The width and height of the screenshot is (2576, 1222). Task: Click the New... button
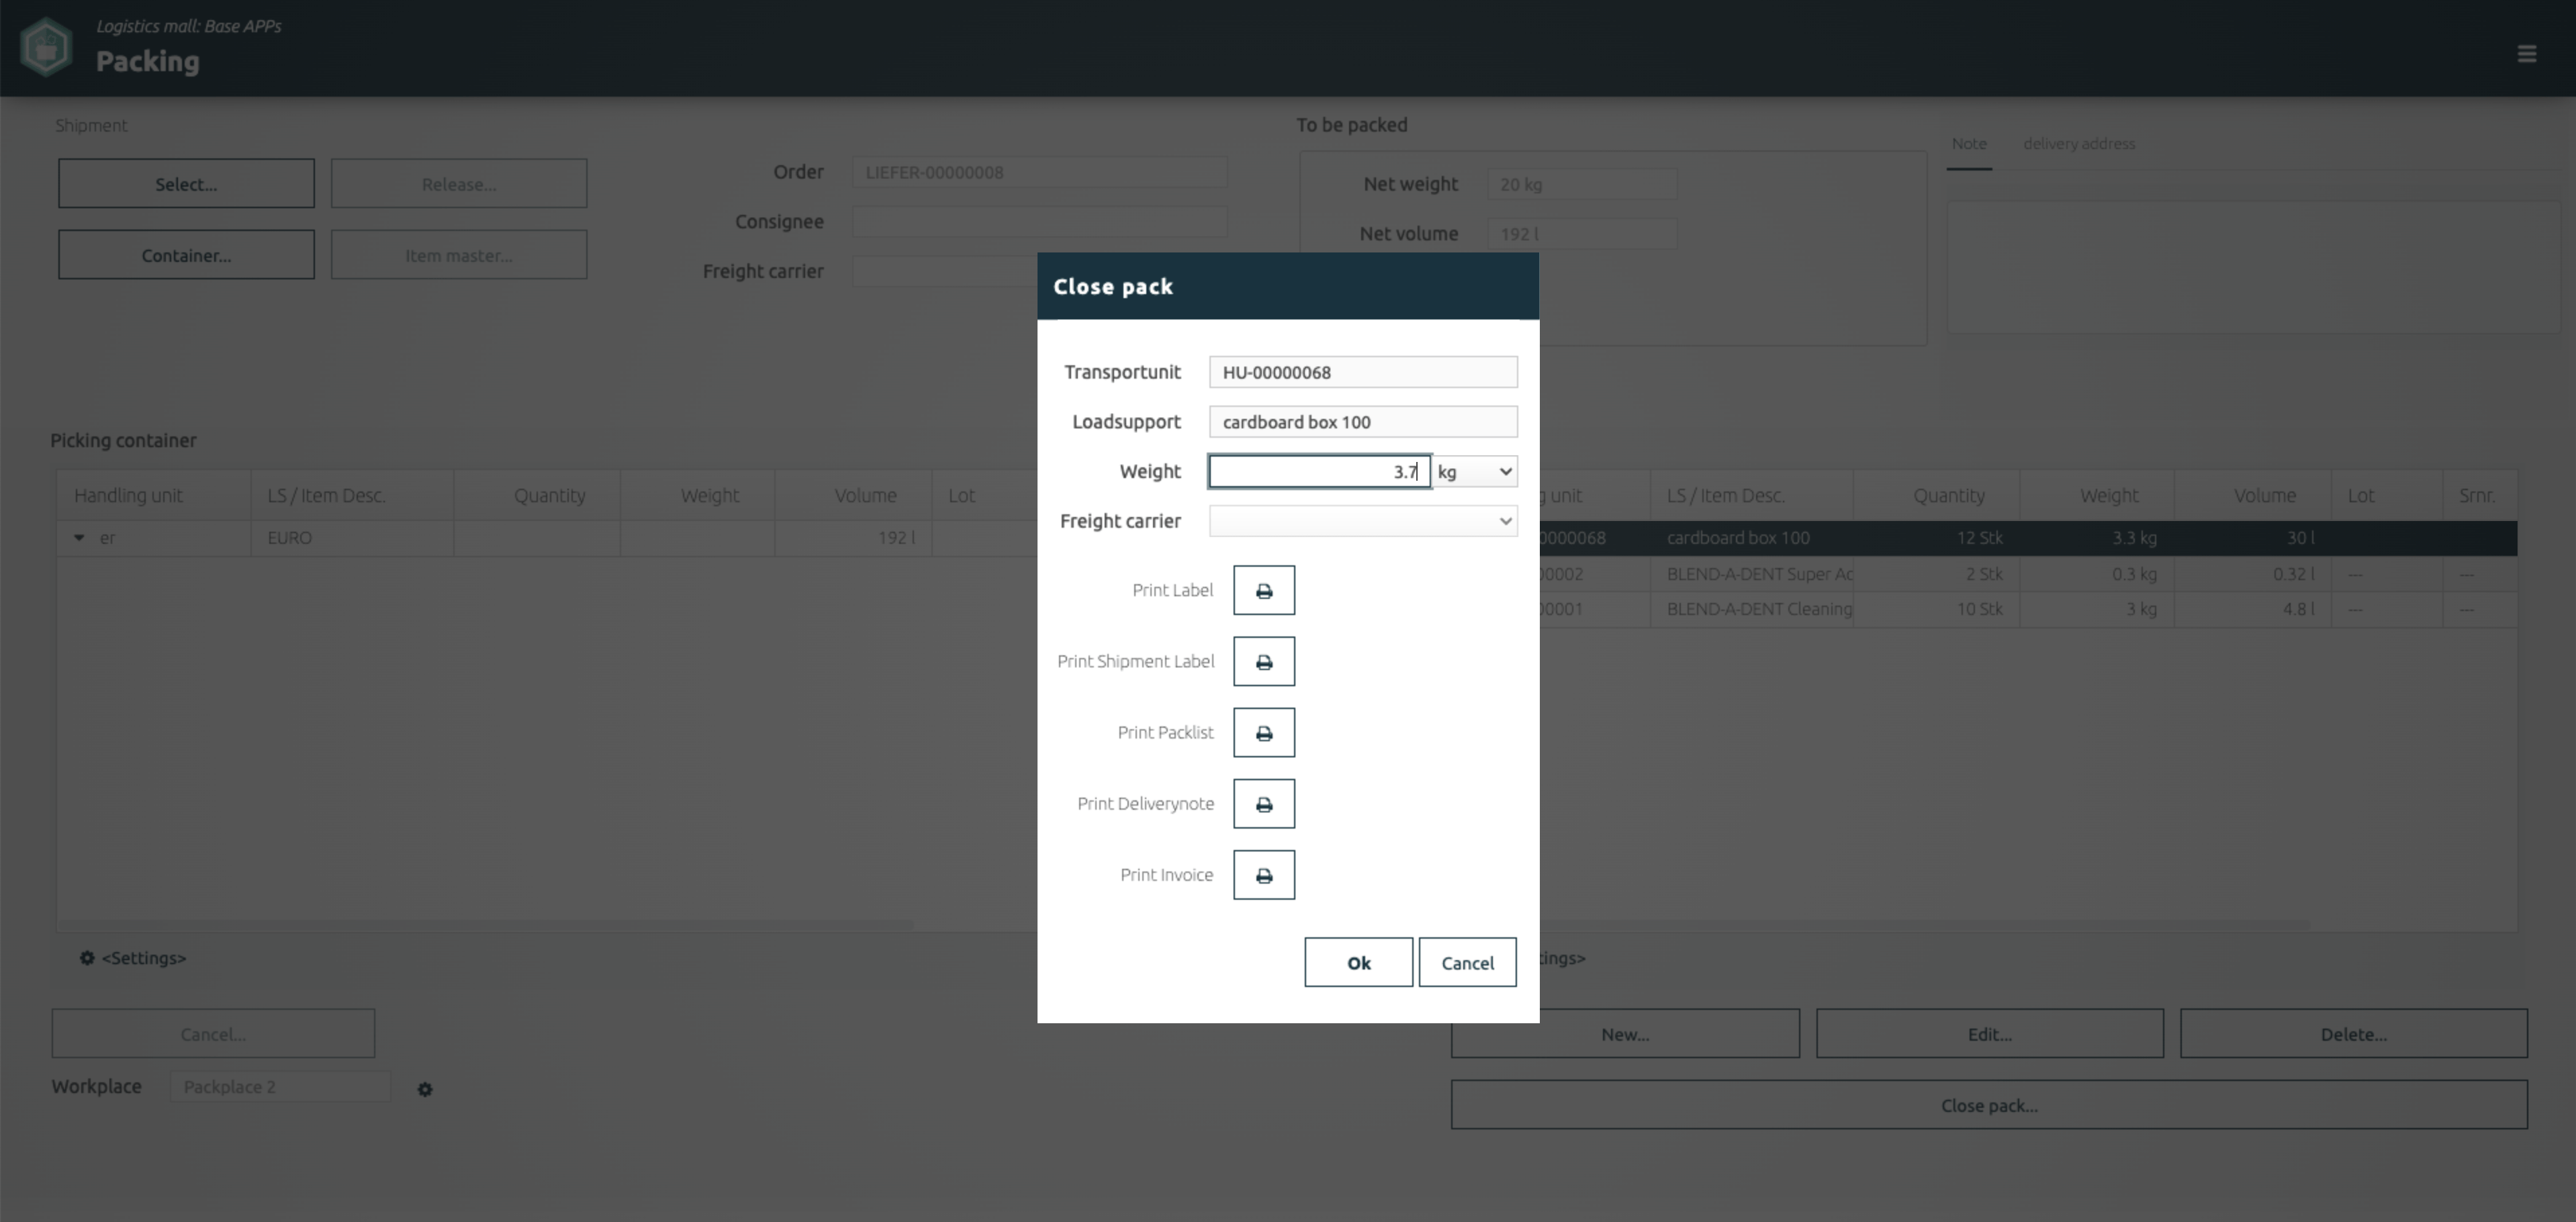(x=1625, y=1033)
